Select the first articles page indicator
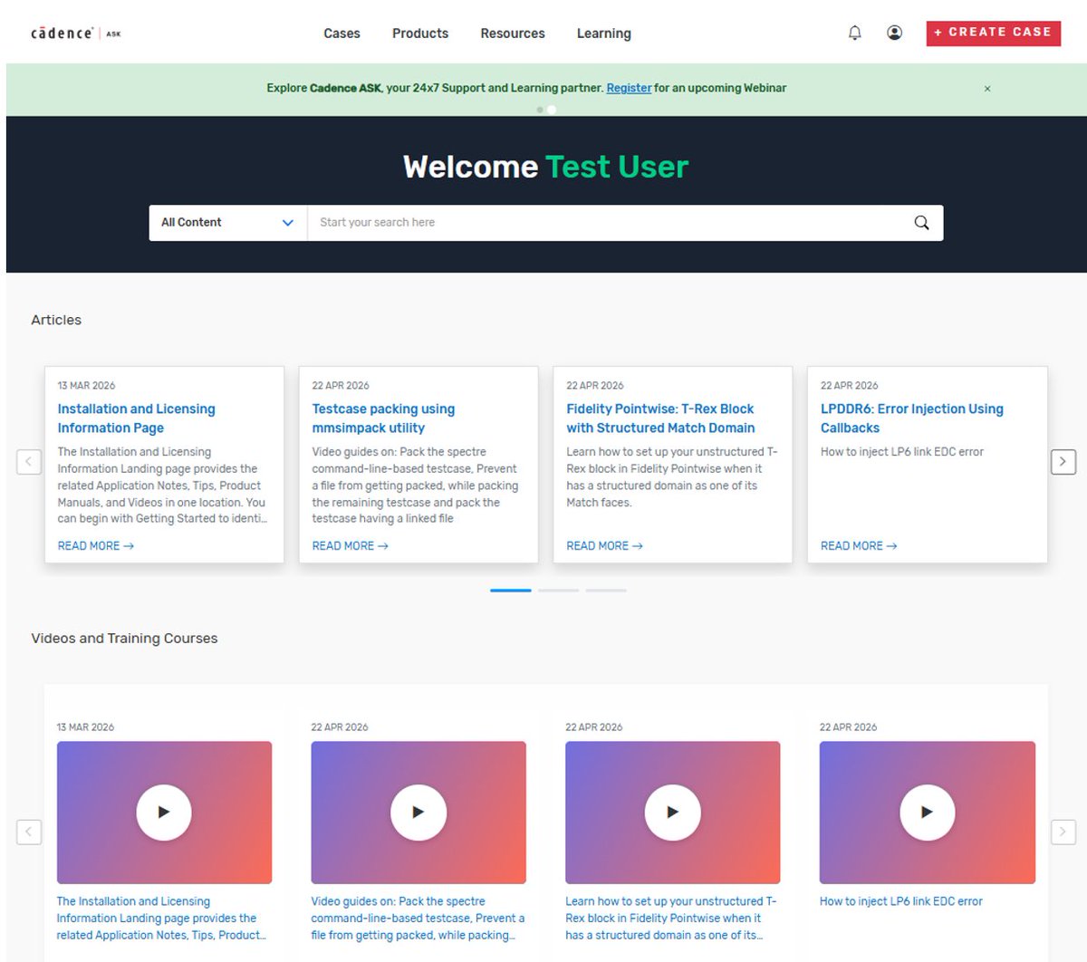Screen dimensions: 1087x962 pyautogui.click(x=511, y=591)
